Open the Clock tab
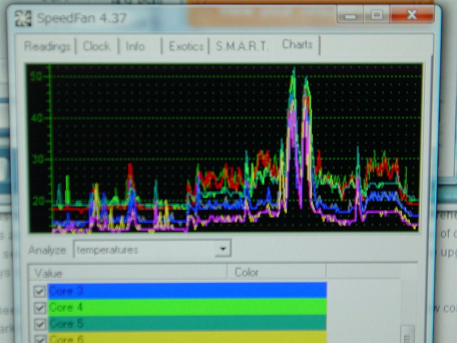457x343 pixels. pos(96,46)
